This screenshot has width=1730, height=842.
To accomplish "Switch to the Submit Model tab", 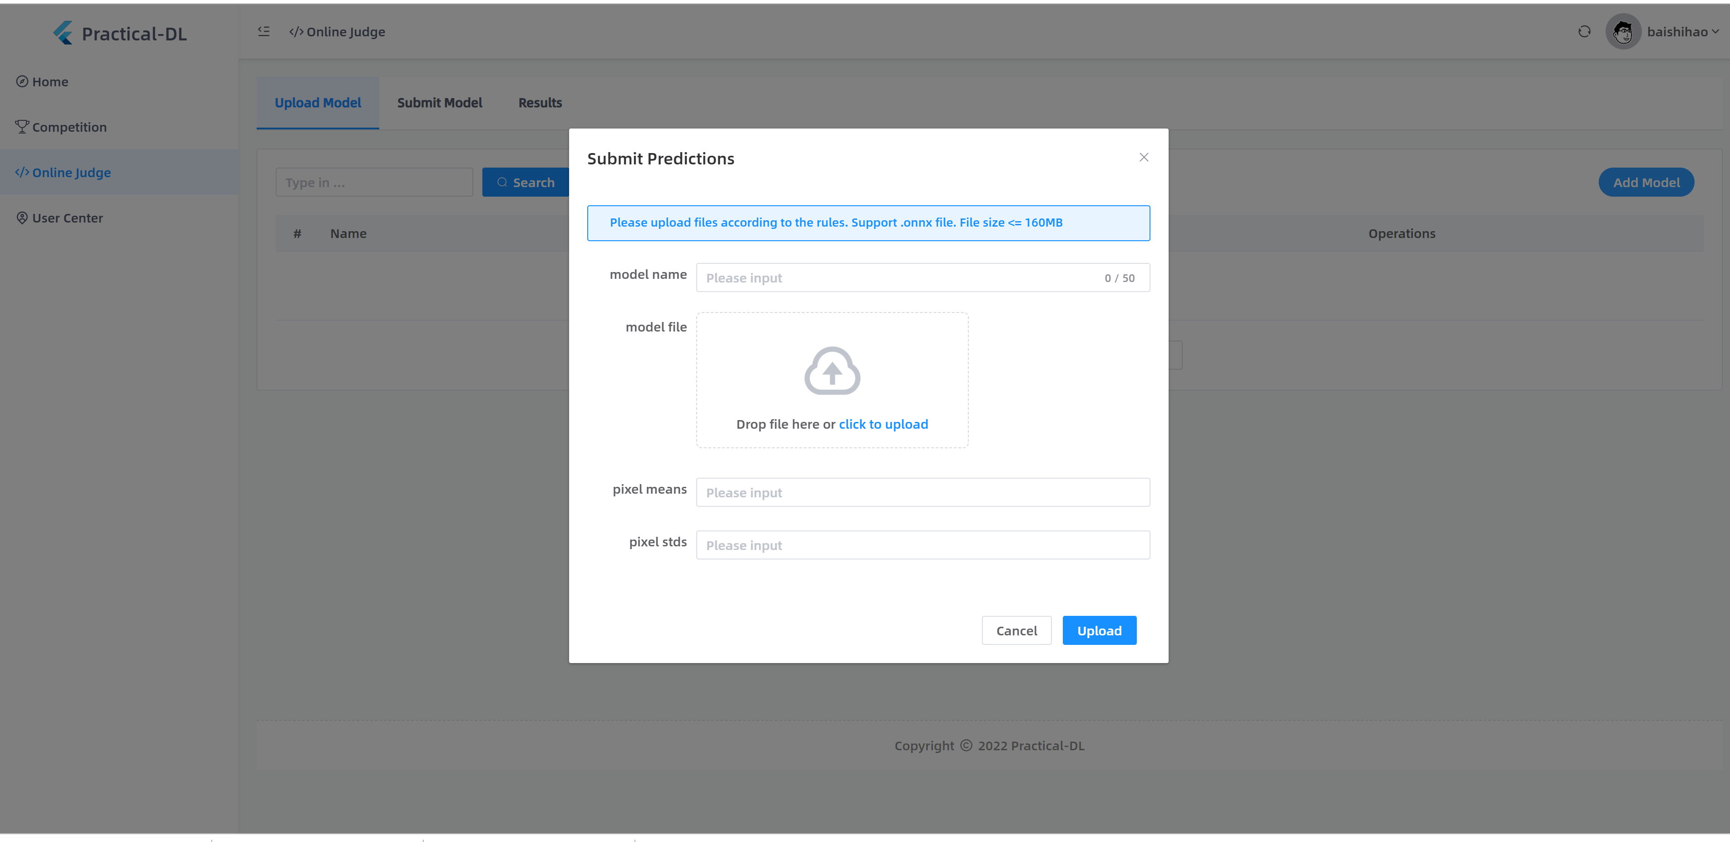I will click(x=439, y=103).
